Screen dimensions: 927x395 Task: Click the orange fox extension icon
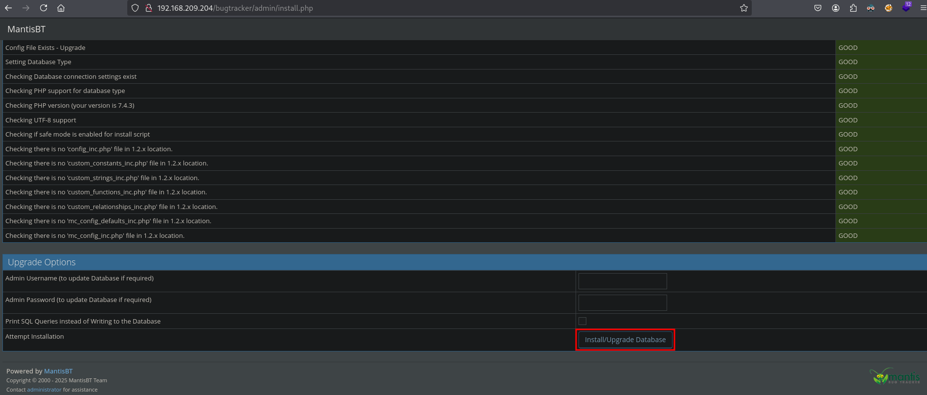coord(888,8)
